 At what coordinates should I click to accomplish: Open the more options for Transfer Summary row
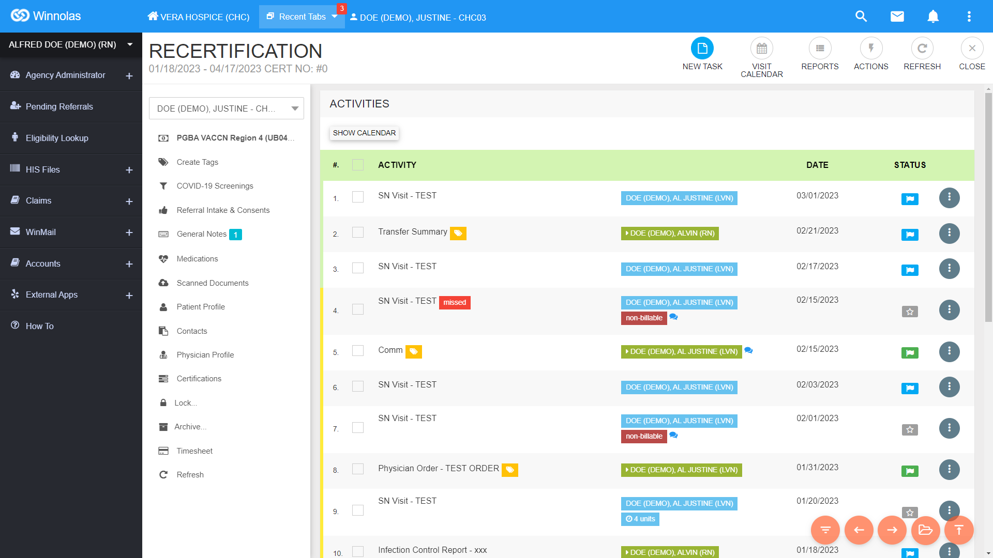point(949,233)
